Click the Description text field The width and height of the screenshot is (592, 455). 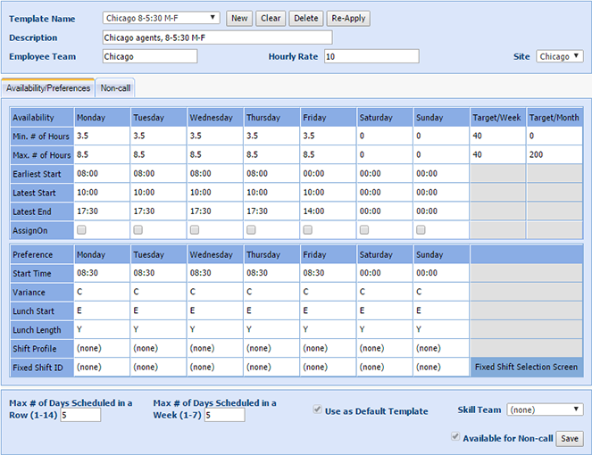tap(217, 37)
